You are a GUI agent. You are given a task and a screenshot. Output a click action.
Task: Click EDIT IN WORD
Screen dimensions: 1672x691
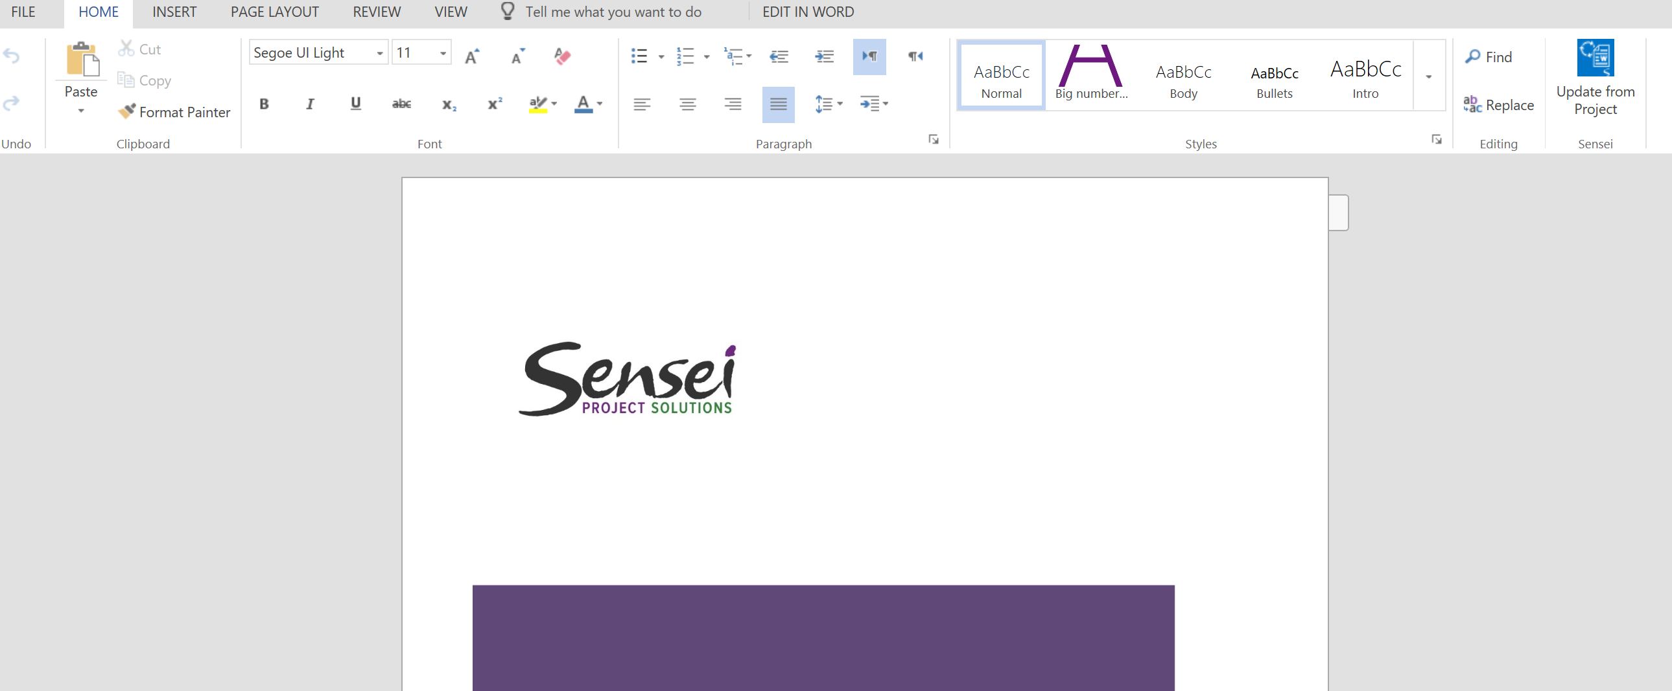click(808, 12)
